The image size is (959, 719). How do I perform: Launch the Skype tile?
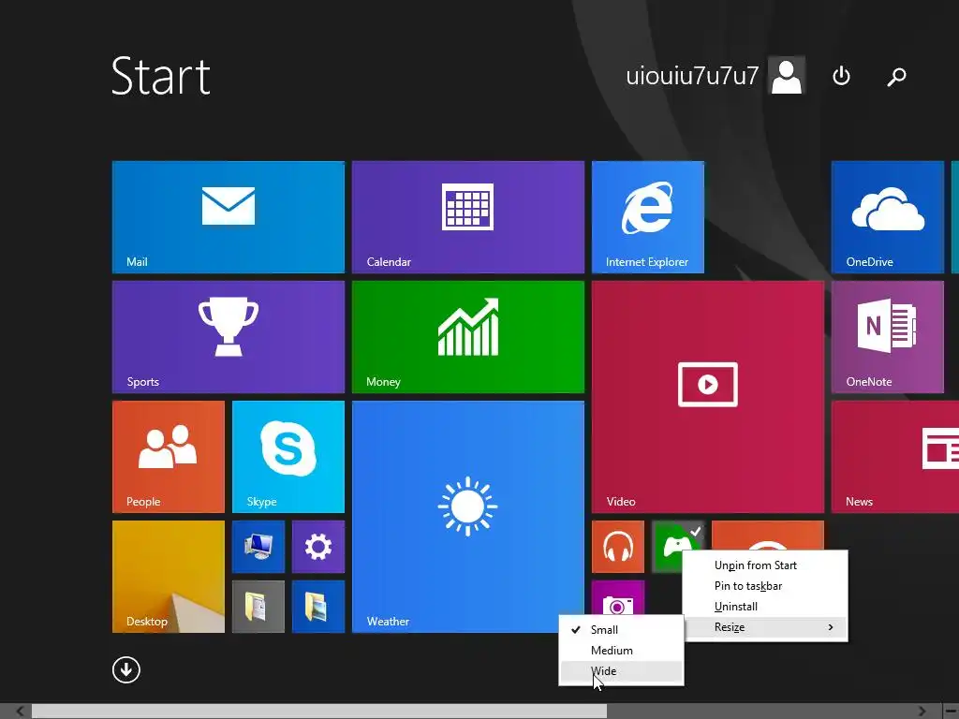pyautogui.click(x=288, y=457)
